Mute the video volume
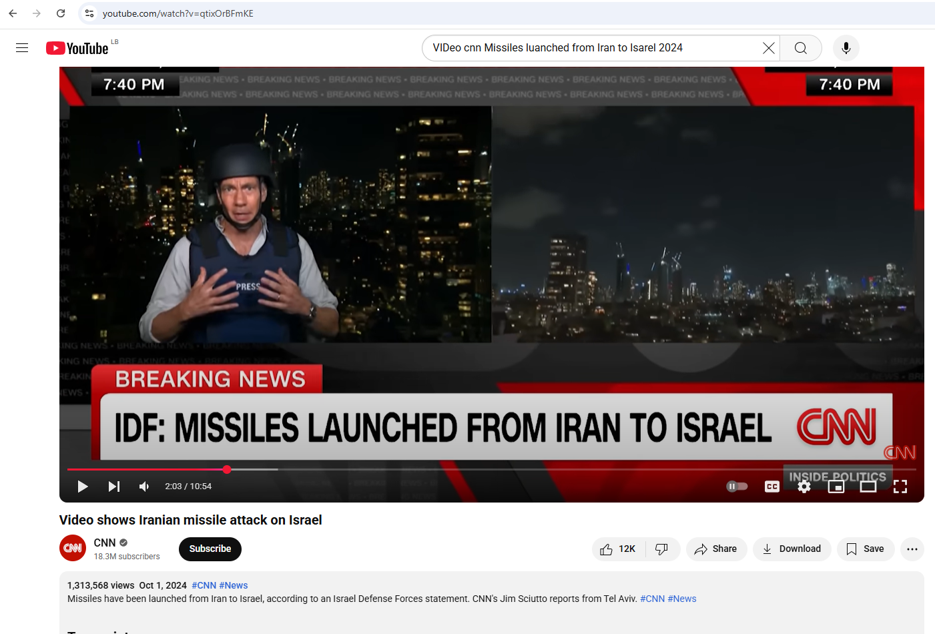This screenshot has height=634, width=935. click(144, 487)
